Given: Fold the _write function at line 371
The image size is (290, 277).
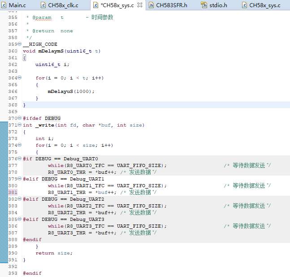Looking at the screenshot, I should click(19, 125).
